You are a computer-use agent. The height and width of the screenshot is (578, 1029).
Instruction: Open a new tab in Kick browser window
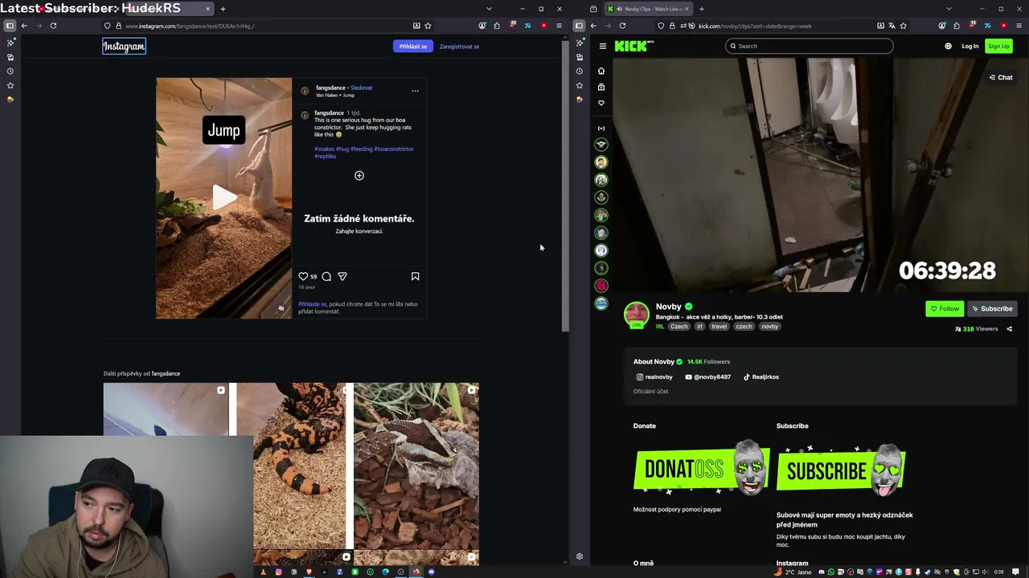[x=701, y=9]
